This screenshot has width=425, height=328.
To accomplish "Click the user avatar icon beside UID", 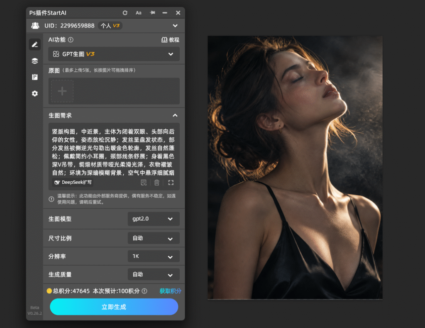I will pos(35,26).
